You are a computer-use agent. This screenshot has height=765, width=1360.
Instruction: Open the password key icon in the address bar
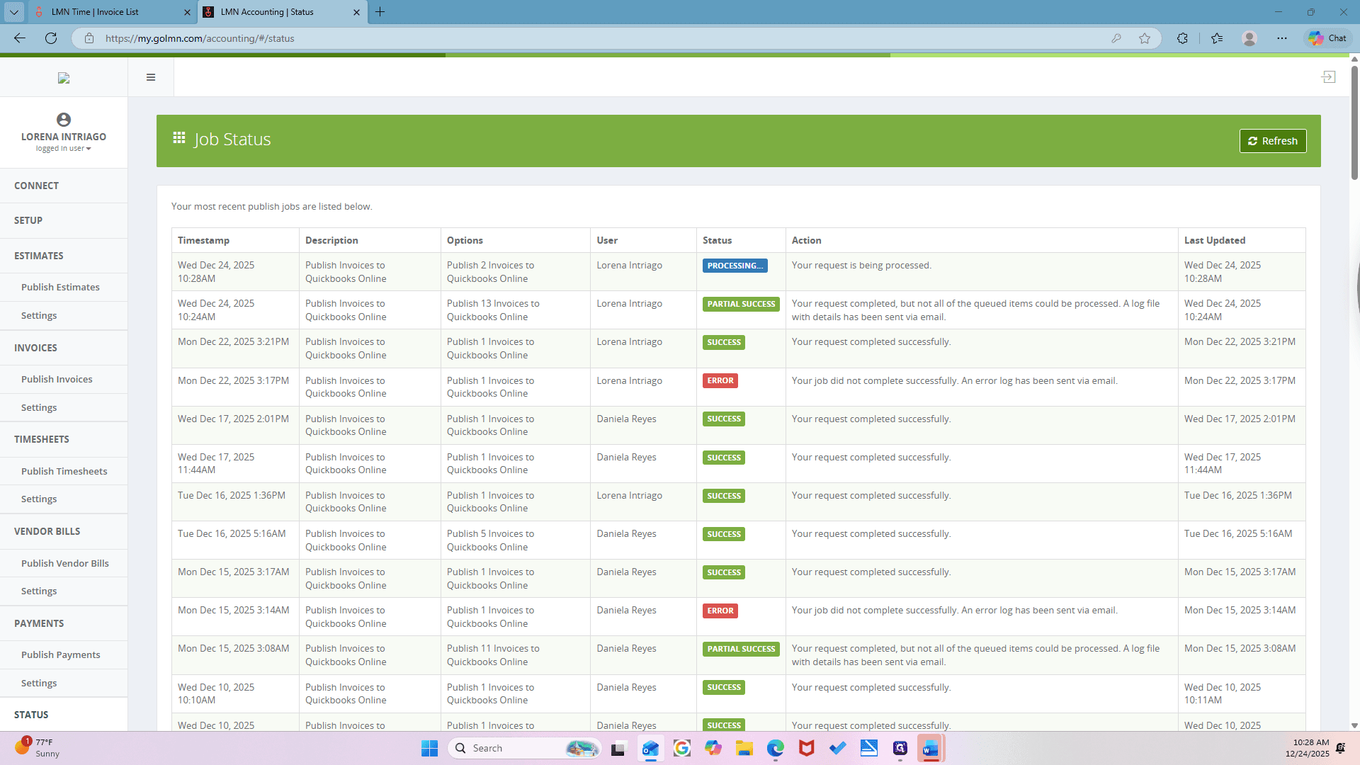[x=1116, y=38]
